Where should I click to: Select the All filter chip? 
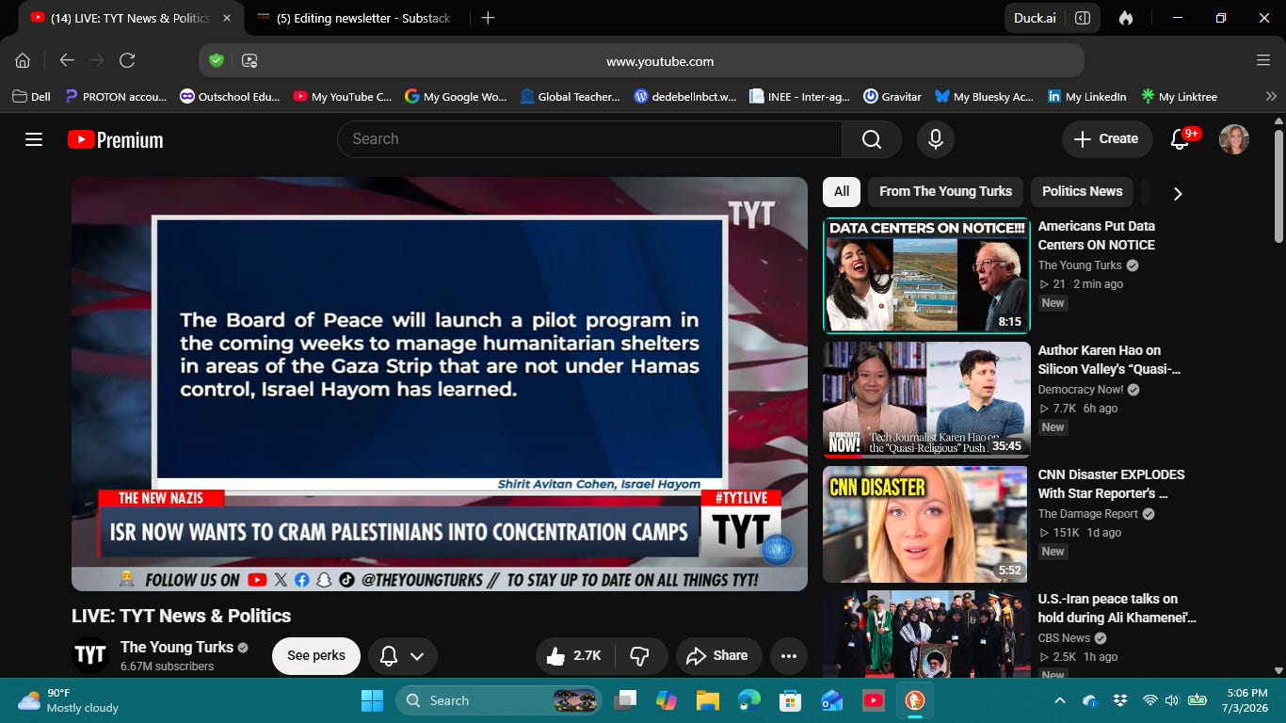[842, 191]
